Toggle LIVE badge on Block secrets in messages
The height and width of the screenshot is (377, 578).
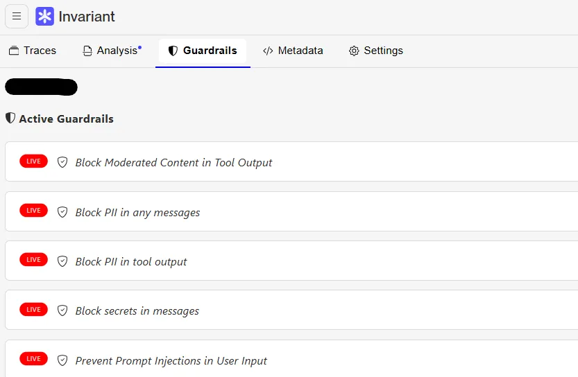tap(33, 310)
